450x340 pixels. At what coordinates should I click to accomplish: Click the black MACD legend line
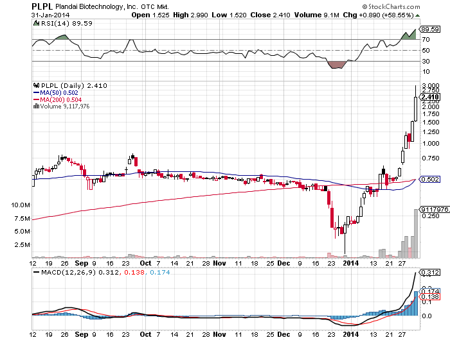[36, 273]
